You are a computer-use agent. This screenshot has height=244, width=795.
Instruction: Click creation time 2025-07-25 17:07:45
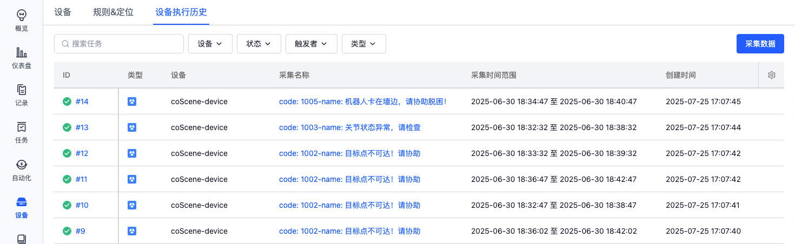click(703, 101)
